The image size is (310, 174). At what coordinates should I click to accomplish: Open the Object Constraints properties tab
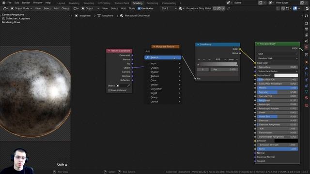pyautogui.click(x=307, y=86)
